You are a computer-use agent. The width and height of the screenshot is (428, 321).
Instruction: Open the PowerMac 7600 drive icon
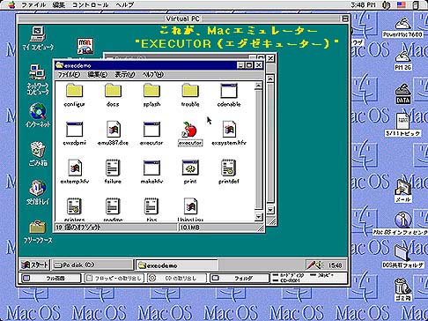[403, 23]
